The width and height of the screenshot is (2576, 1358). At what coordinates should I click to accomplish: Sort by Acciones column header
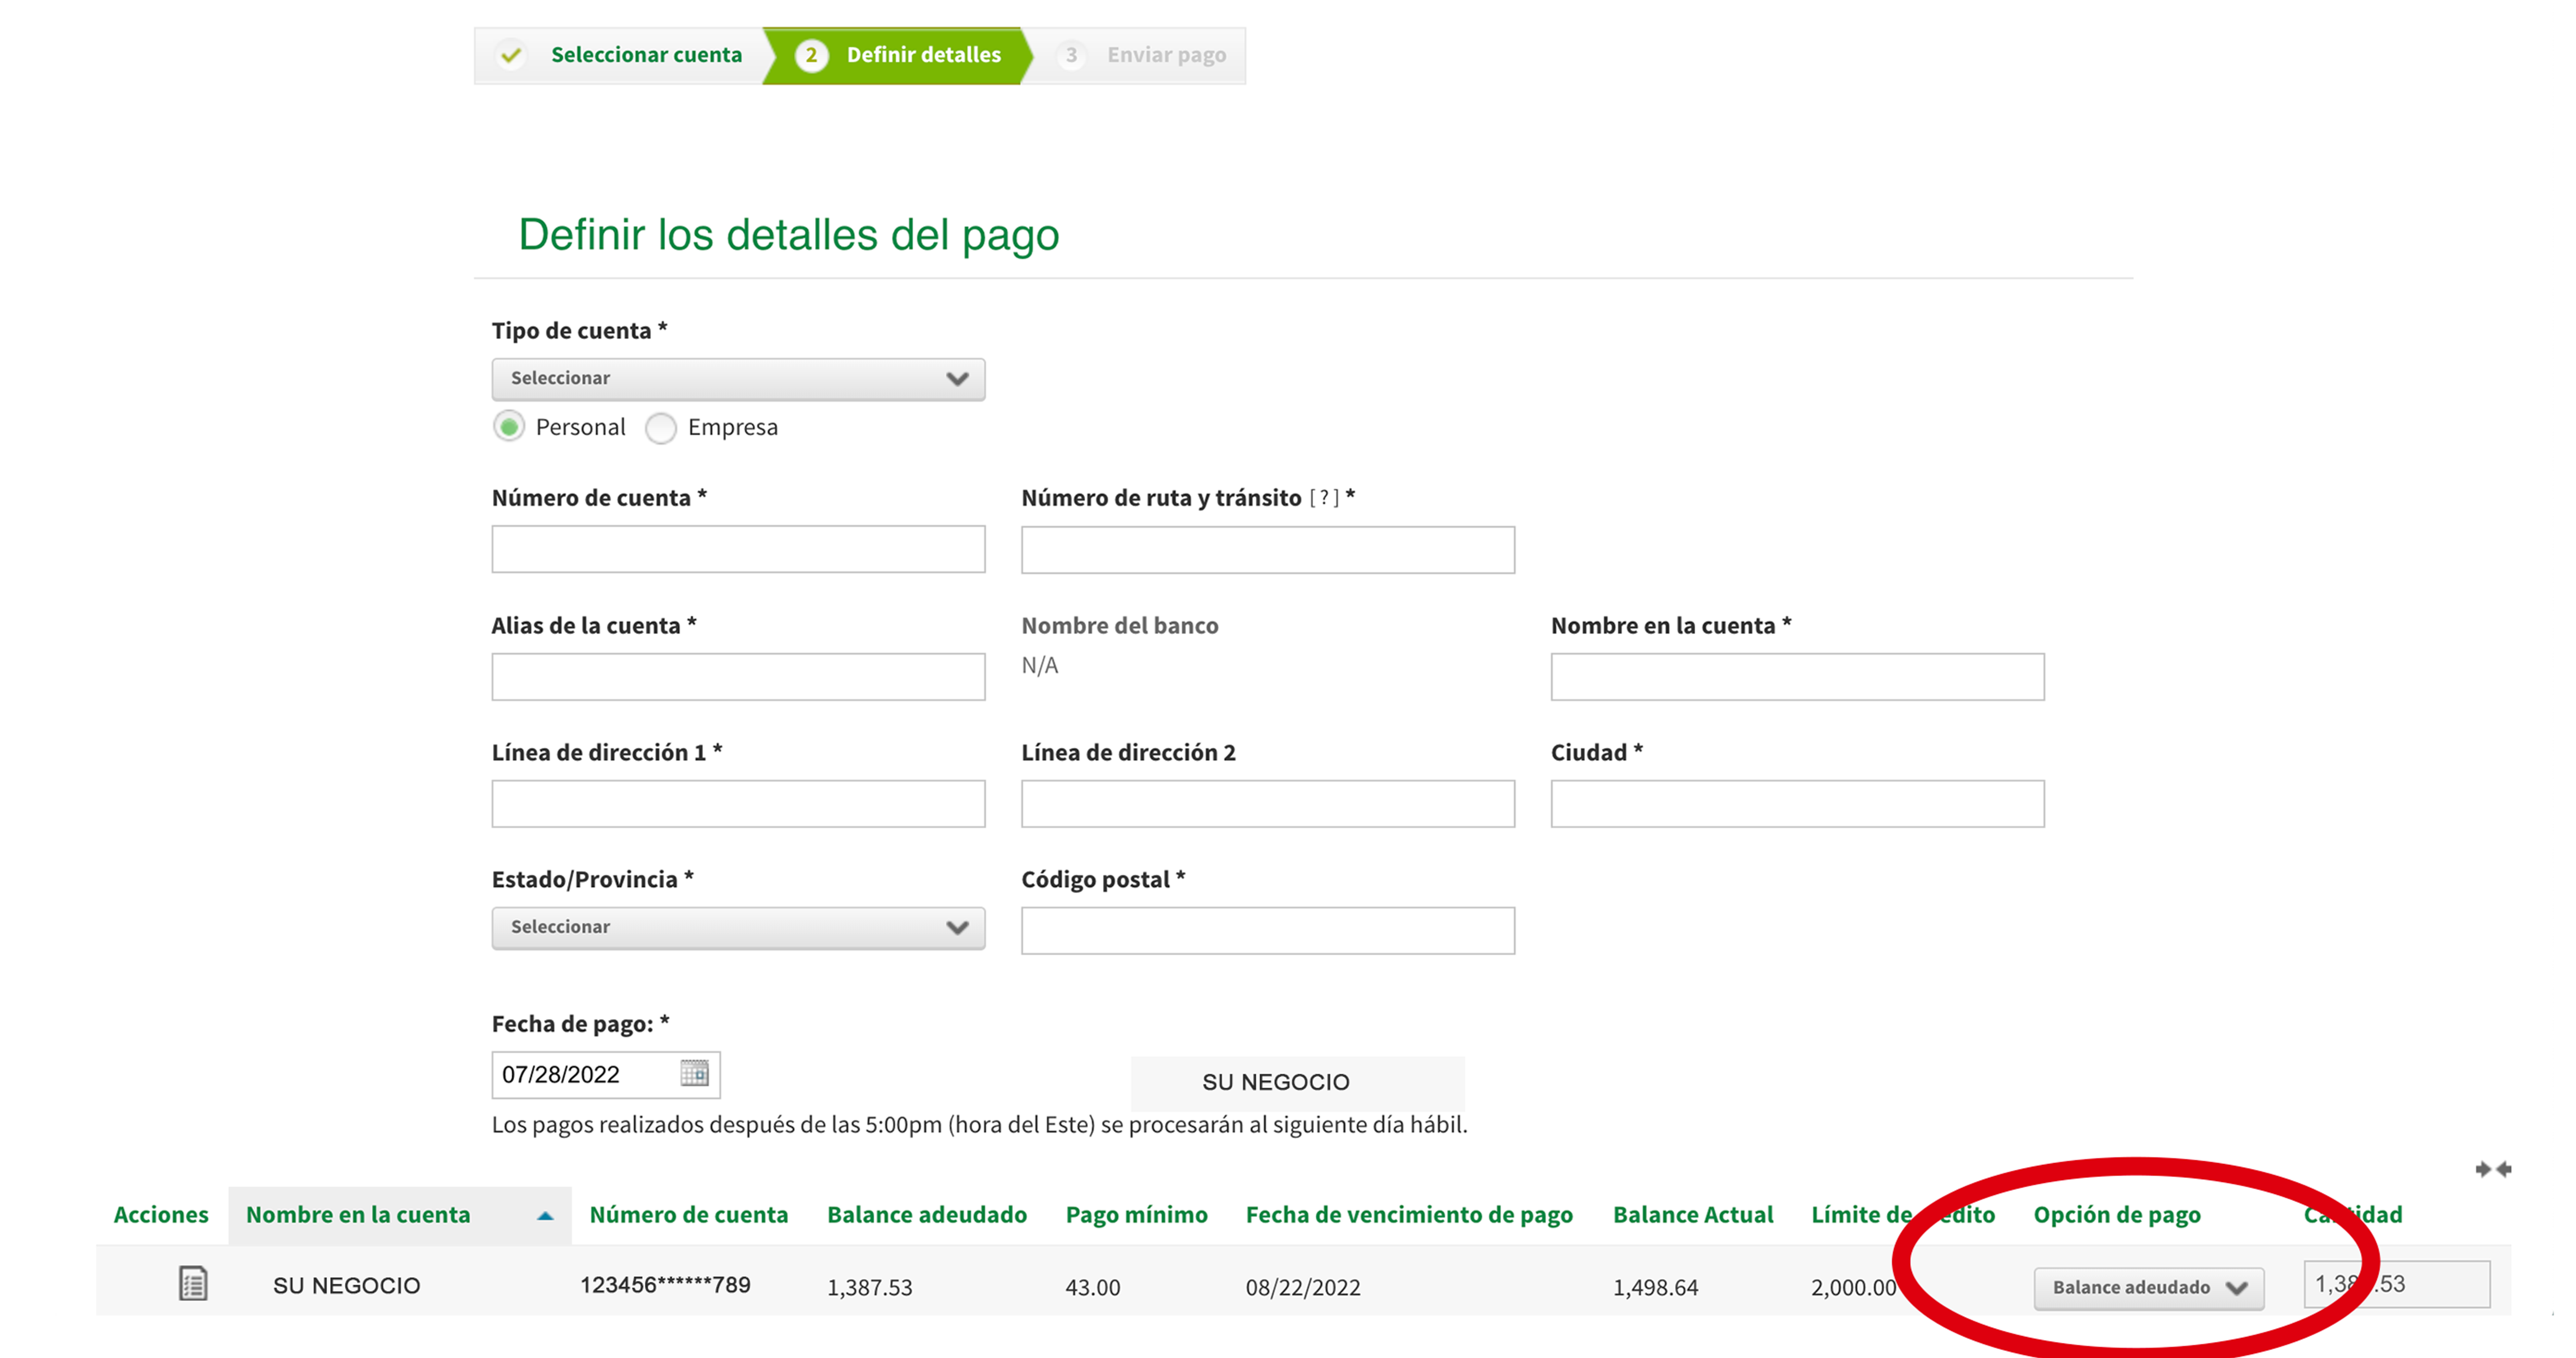click(161, 1214)
